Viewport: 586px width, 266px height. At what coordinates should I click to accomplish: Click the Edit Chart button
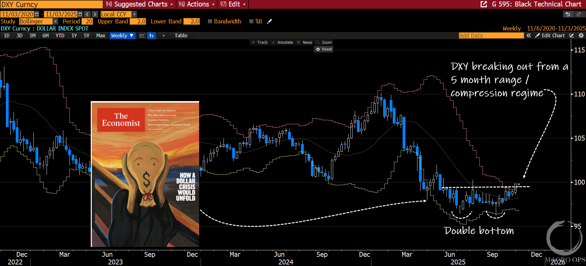point(550,35)
